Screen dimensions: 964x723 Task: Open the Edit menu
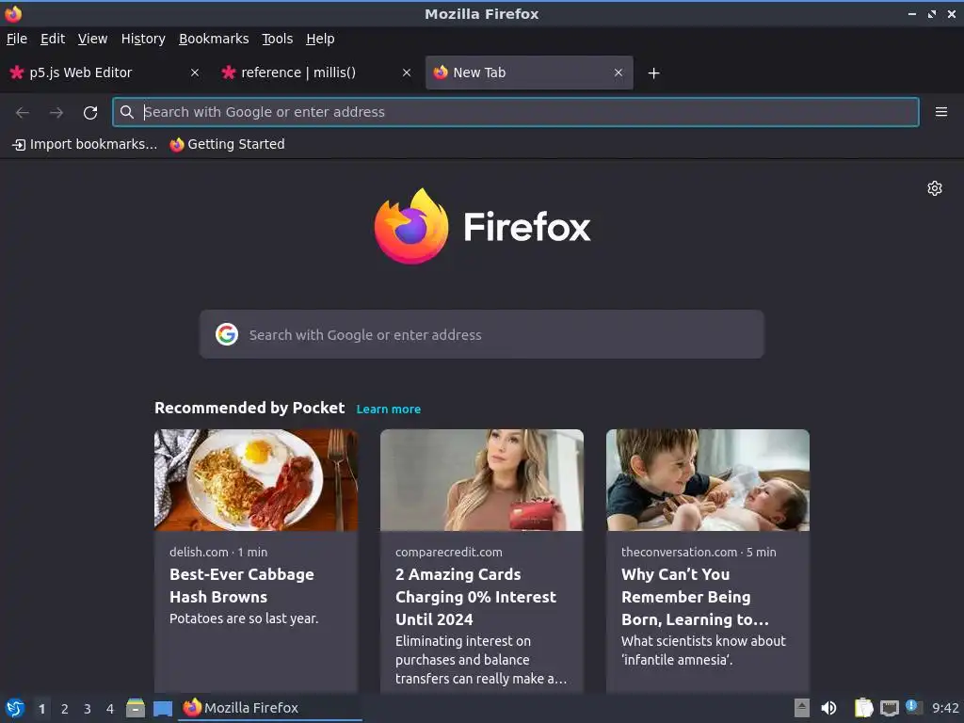click(53, 39)
